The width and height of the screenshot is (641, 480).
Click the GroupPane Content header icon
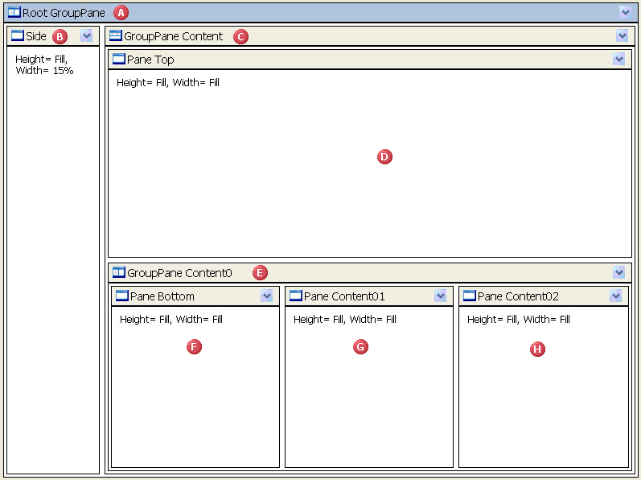point(116,36)
